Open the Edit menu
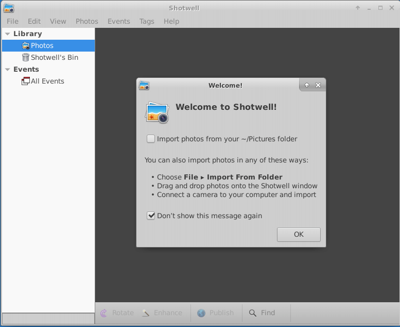 [34, 21]
